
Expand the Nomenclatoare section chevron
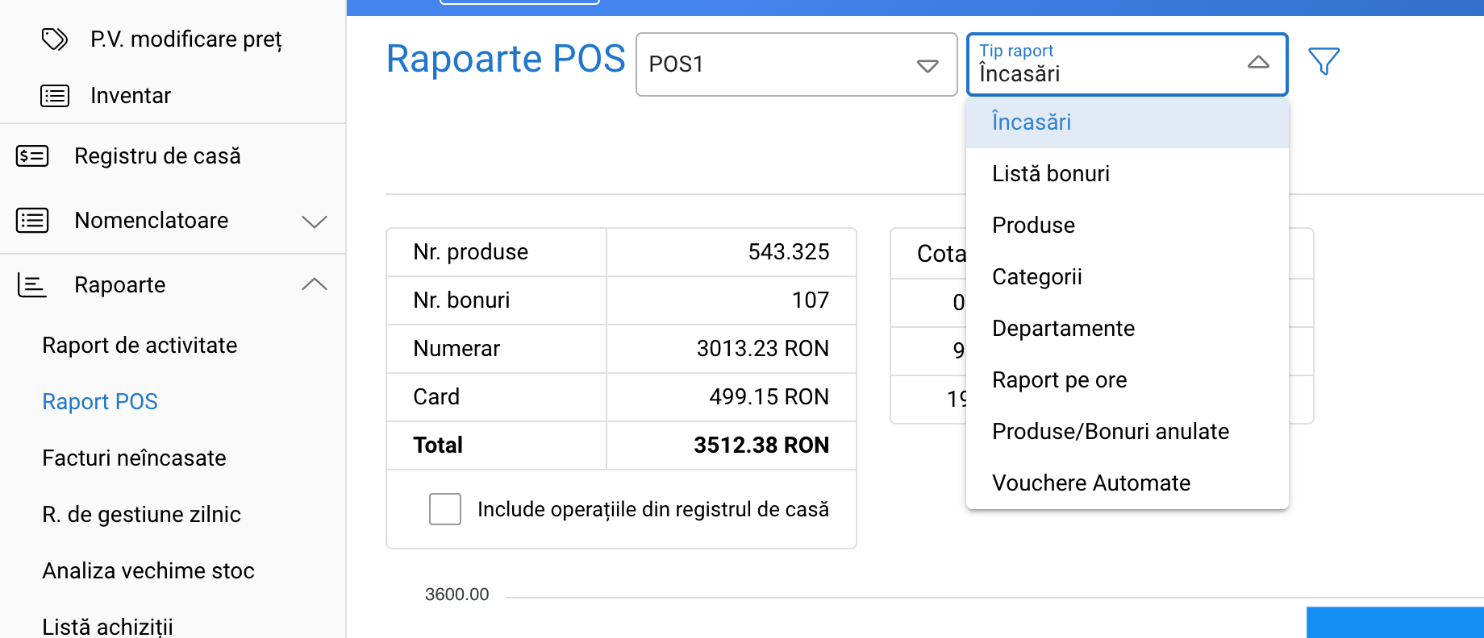point(315,221)
